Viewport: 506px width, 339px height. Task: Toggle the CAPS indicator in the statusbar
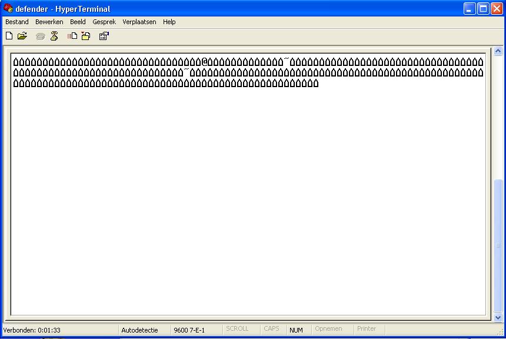pos(272,329)
